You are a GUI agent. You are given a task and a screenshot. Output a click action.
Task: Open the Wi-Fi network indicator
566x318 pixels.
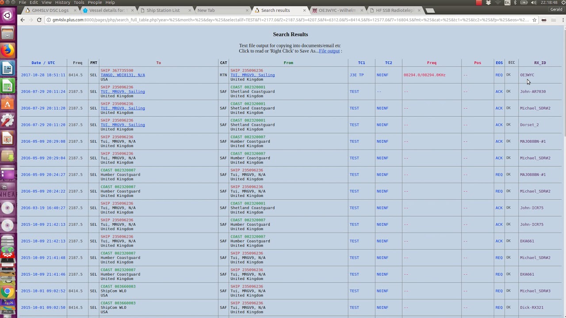pyautogui.click(x=498, y=3)
